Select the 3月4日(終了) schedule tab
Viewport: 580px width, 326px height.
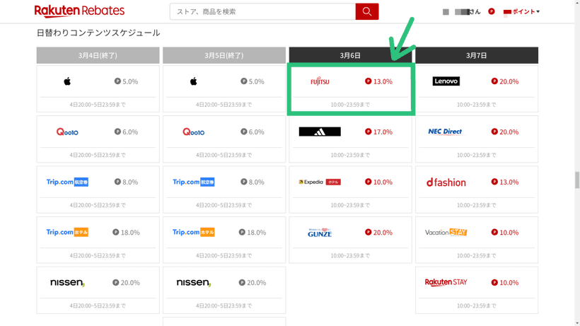click(98, 55)
